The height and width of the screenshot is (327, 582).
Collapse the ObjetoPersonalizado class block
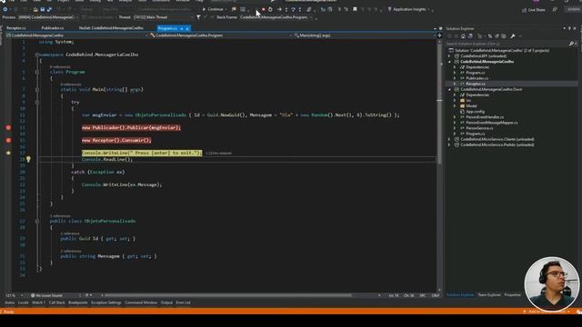[x=36, y=221]
